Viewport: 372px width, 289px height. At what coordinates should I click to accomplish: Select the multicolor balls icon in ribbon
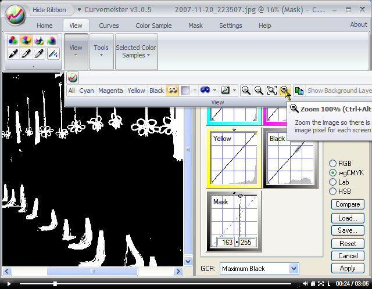click(x=39, y=41)
